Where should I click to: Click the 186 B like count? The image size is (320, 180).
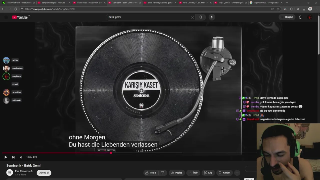[x=153, y=173]
